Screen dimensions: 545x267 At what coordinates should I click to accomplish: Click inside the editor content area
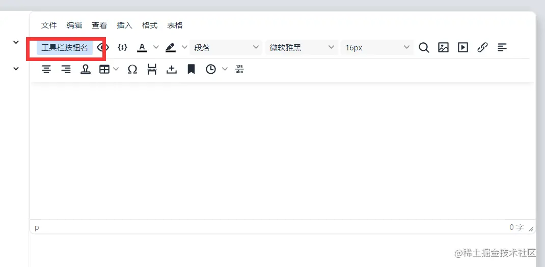pos(283,151)
